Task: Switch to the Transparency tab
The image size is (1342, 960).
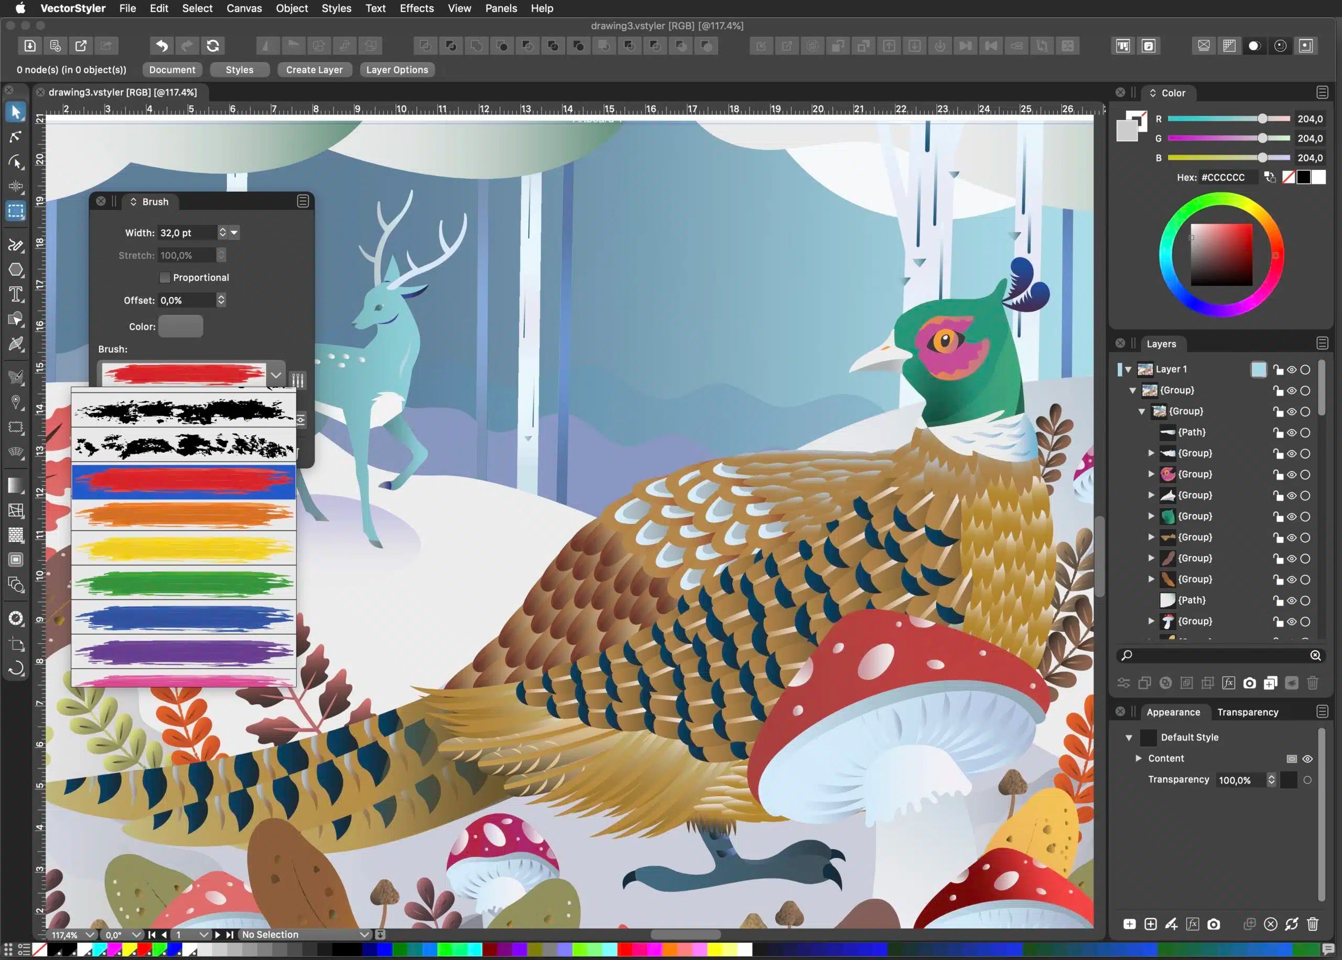Action: (x=1248, y=712)
